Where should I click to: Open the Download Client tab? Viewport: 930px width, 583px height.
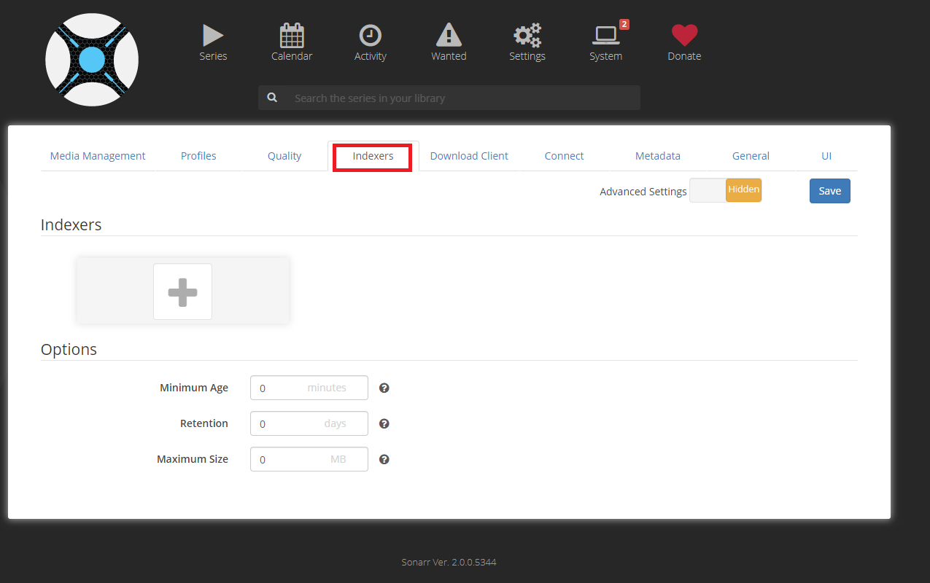469,155
